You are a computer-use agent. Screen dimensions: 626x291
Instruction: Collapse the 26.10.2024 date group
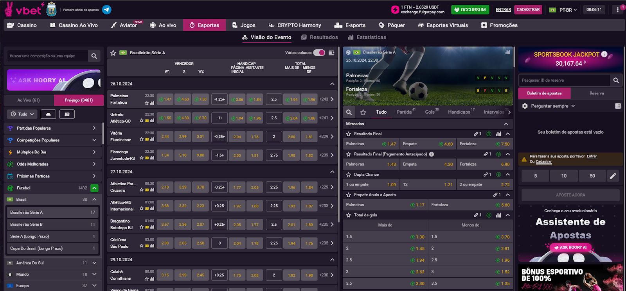[x=332, y=84]
